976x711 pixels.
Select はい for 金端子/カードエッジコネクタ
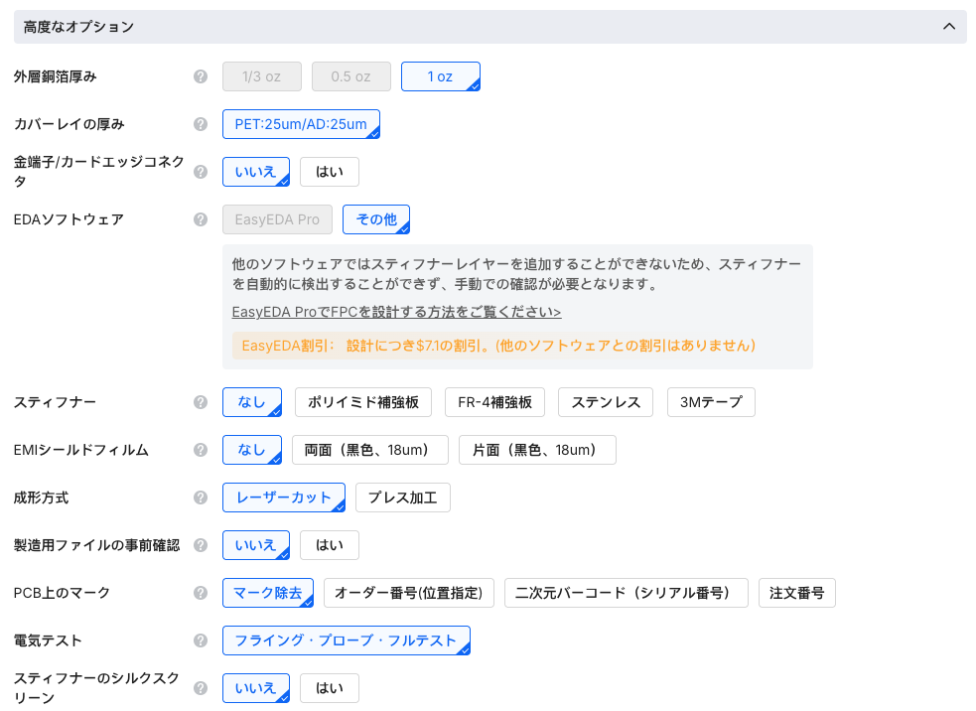tap(329, 172)
